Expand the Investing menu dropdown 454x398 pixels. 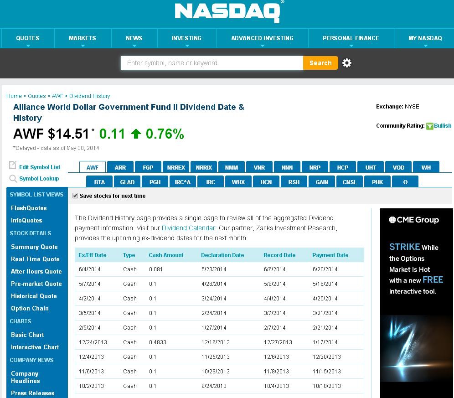click(x=187, y=38)
